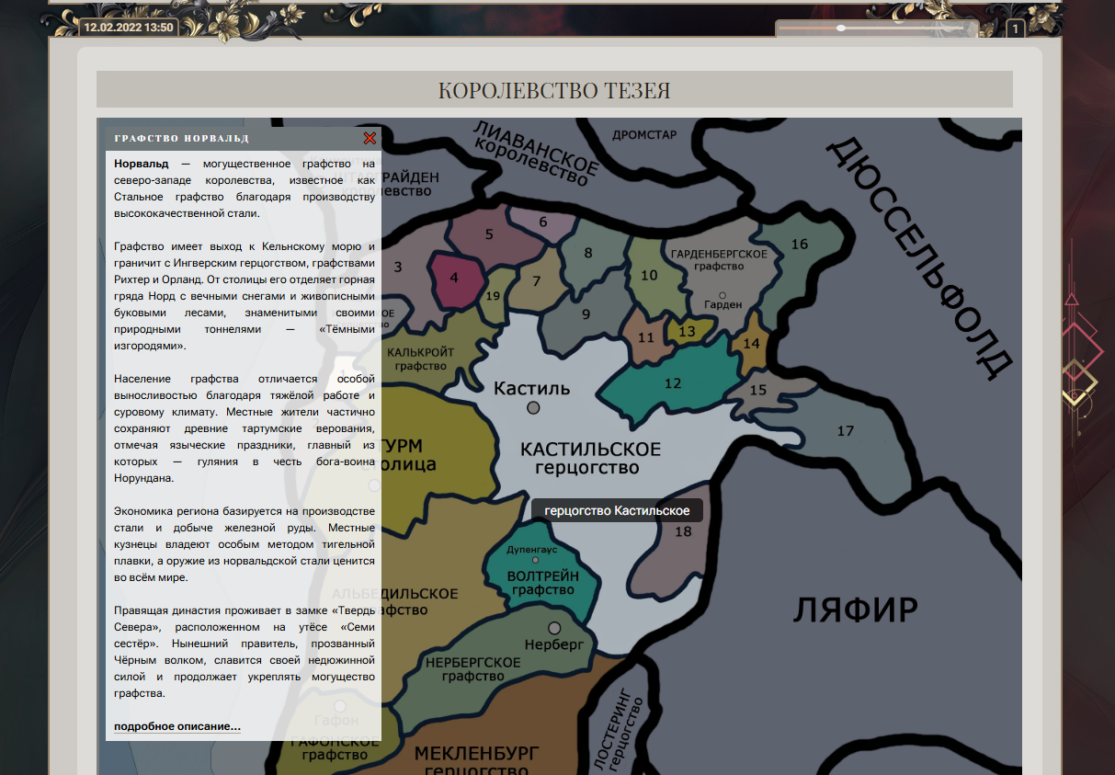Select the Гарденбергское графство region
1115x775 pixels.
point(720,259)
